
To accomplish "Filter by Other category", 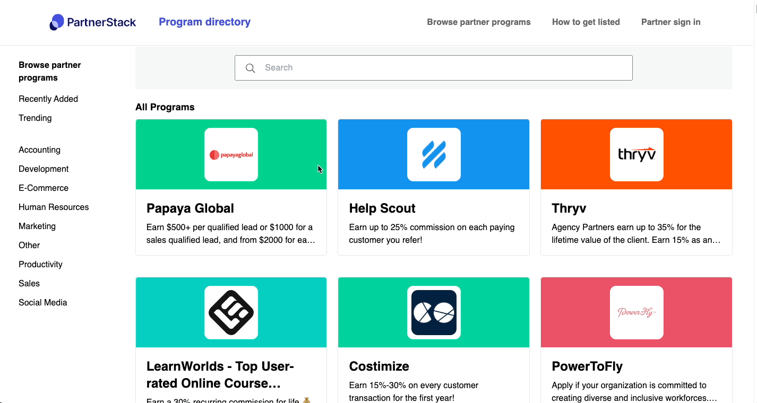I will click(x=29, y=245).
